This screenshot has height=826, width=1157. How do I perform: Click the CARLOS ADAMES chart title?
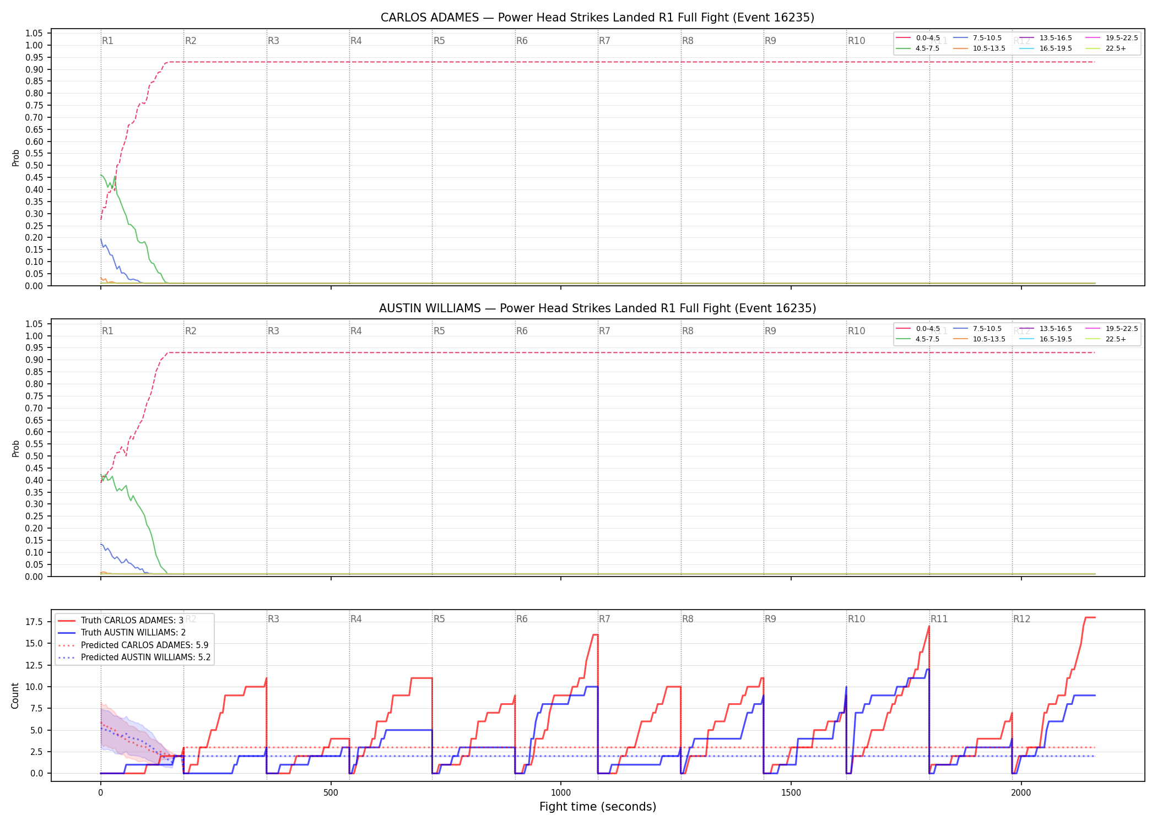[597, 18]
